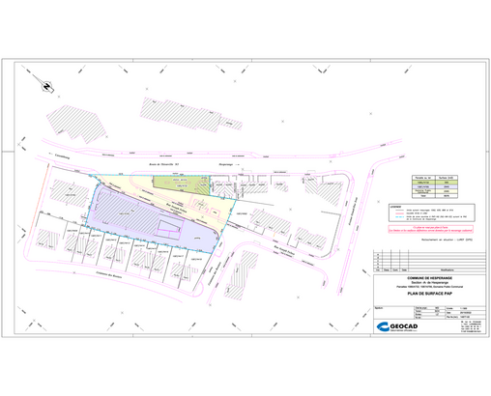Click the red warning notice box
This screenshot has height=396, width=491.
(431, 229)
